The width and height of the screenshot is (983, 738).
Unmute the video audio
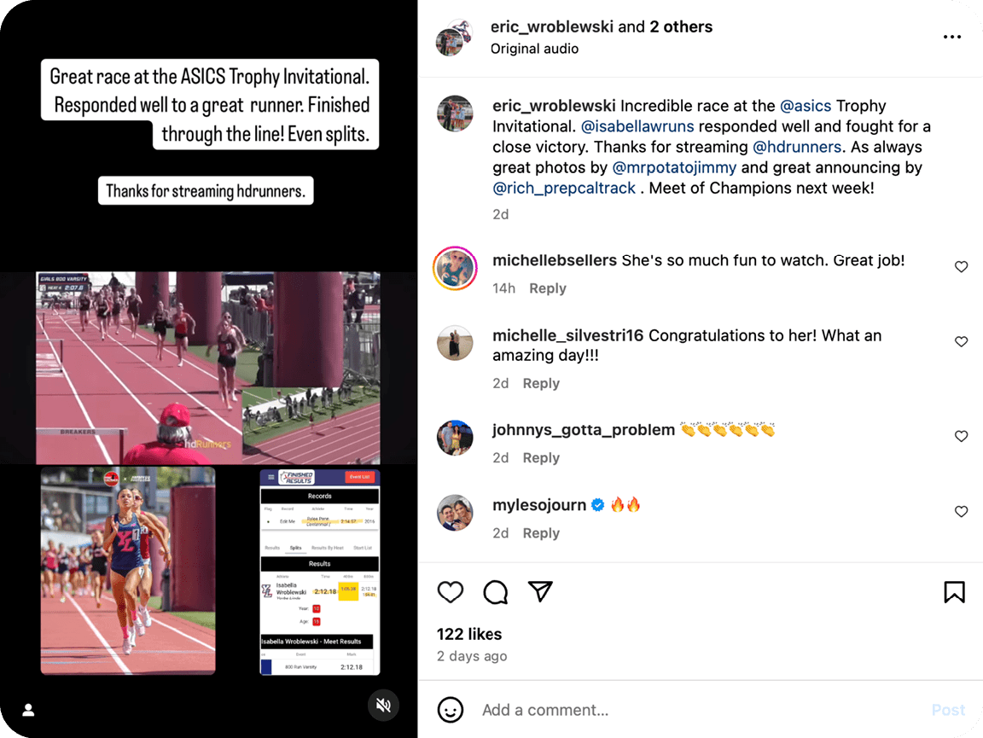tap(383, 706)
